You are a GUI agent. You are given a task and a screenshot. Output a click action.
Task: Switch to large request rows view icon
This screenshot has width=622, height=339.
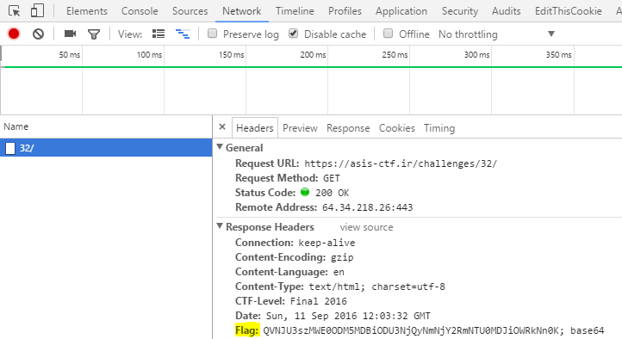tap(159, 34)
